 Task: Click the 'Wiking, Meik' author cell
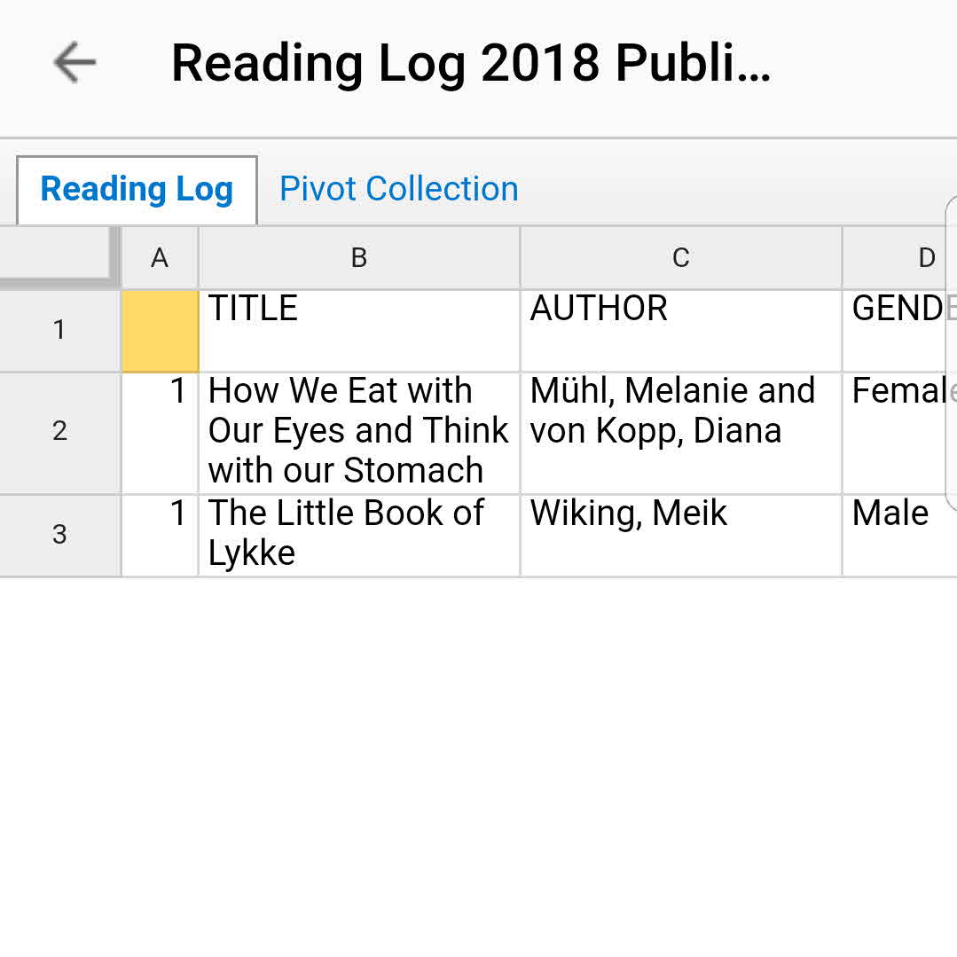click(680, 535)
